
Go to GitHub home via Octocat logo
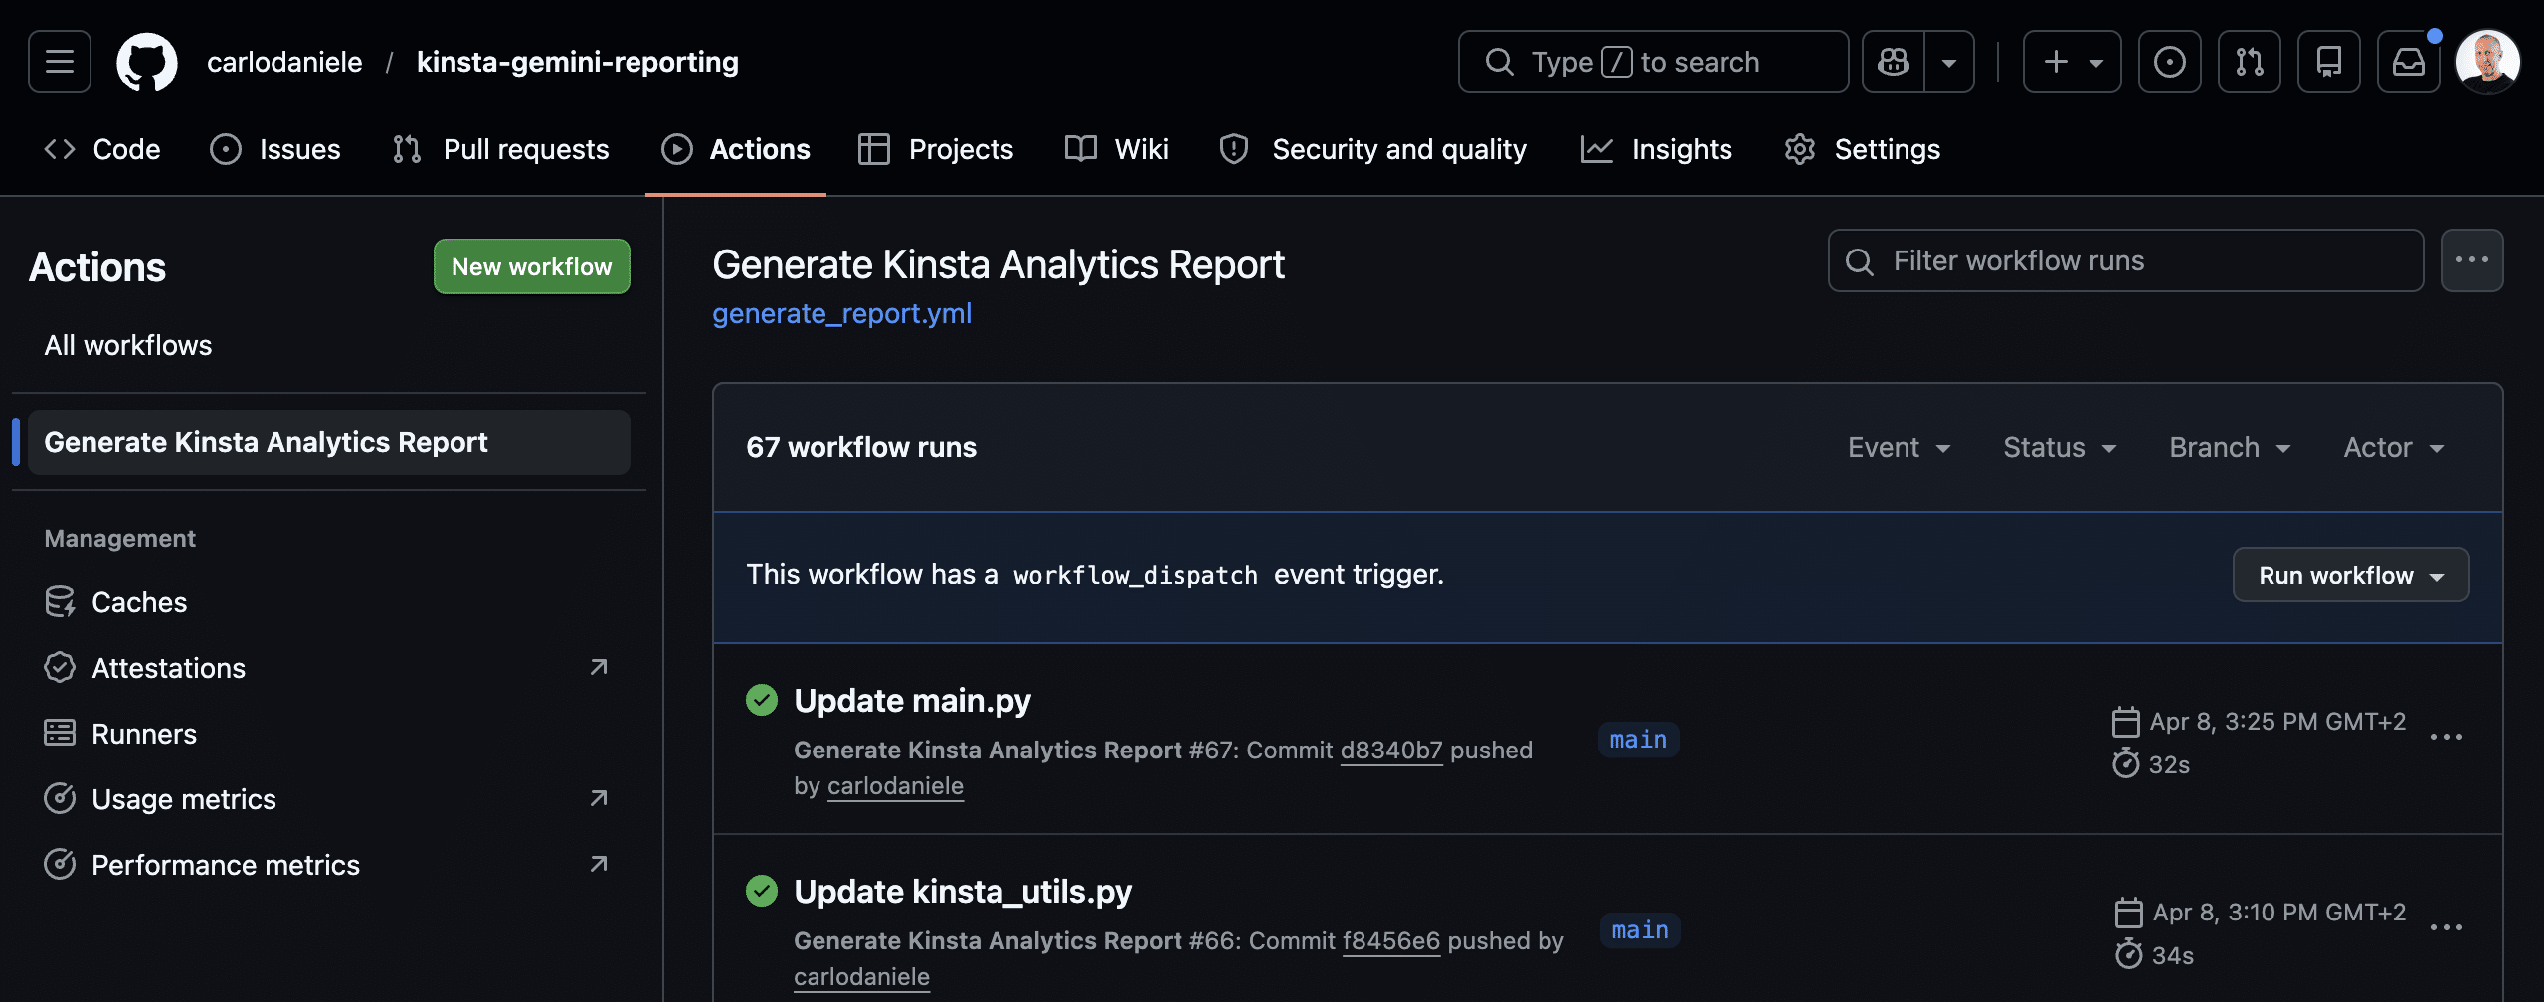(x=147, y=62)
